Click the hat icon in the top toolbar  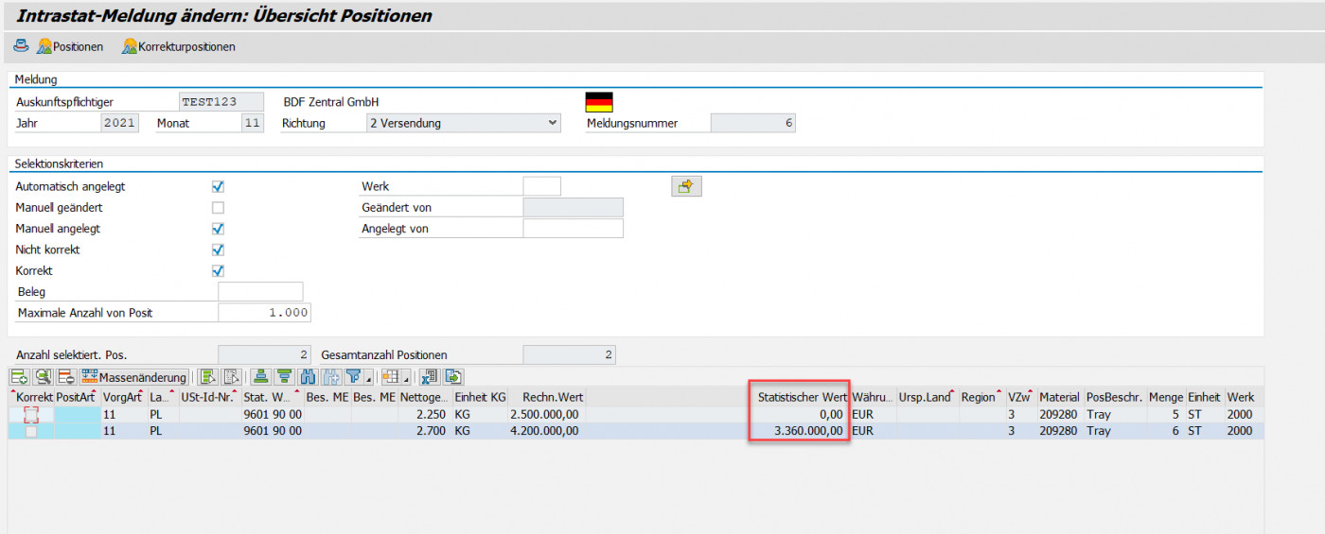21,45
